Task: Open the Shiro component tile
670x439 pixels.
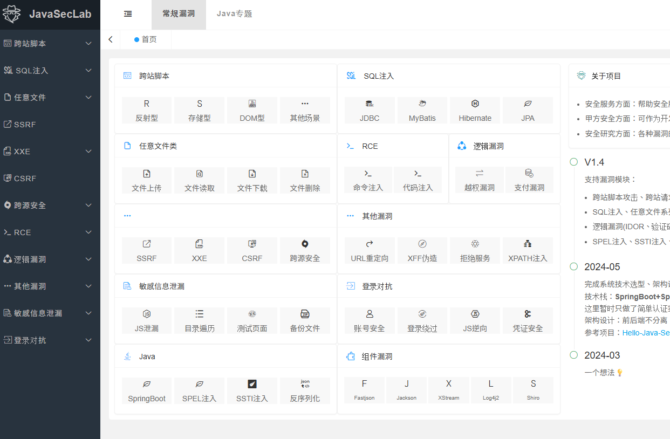Action: coord(533,390)
